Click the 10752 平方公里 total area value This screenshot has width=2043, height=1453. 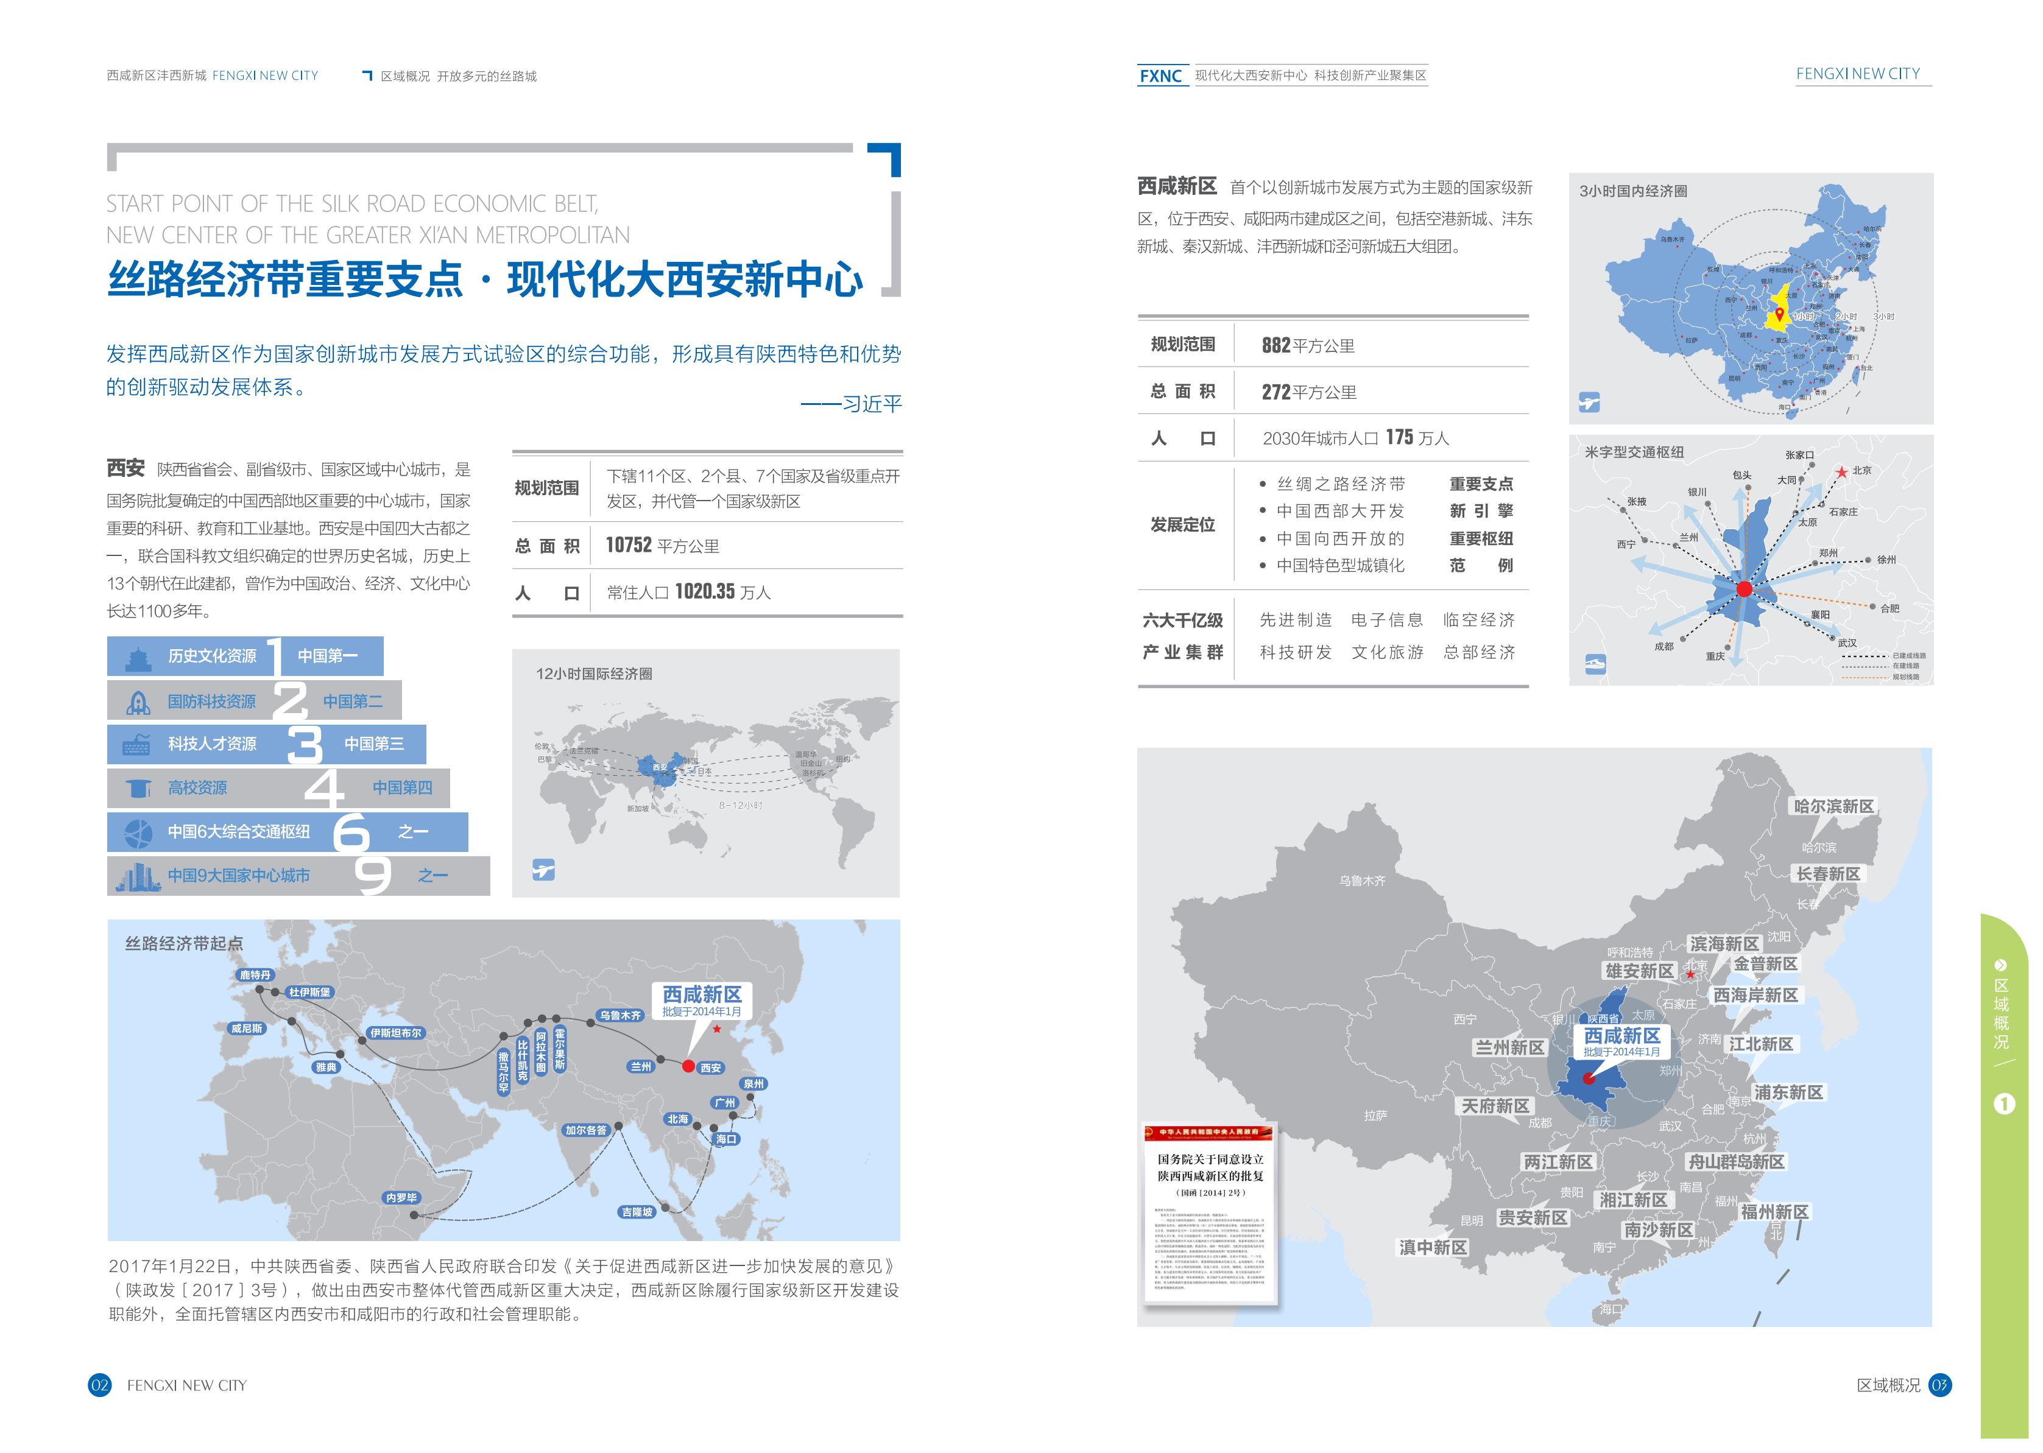click(662, 546)
